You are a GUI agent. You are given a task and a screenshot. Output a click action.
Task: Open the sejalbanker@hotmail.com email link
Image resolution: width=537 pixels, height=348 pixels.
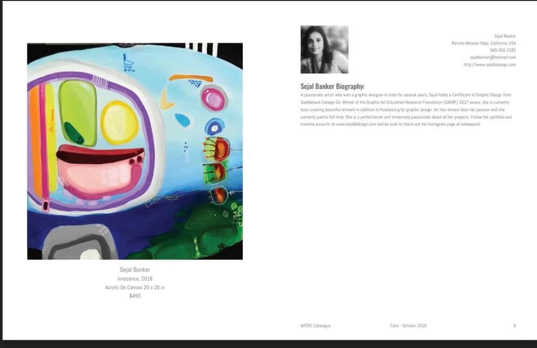click(492, 57)
